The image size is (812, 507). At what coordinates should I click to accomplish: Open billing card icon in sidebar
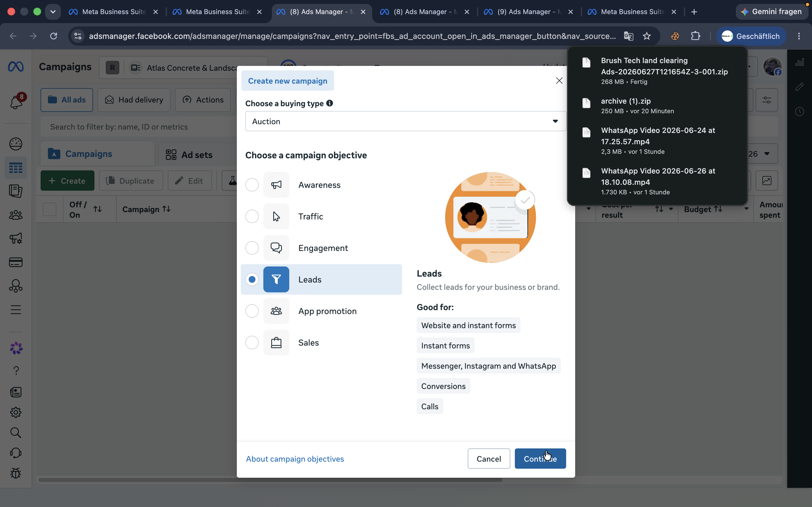(x=16, y=262)
